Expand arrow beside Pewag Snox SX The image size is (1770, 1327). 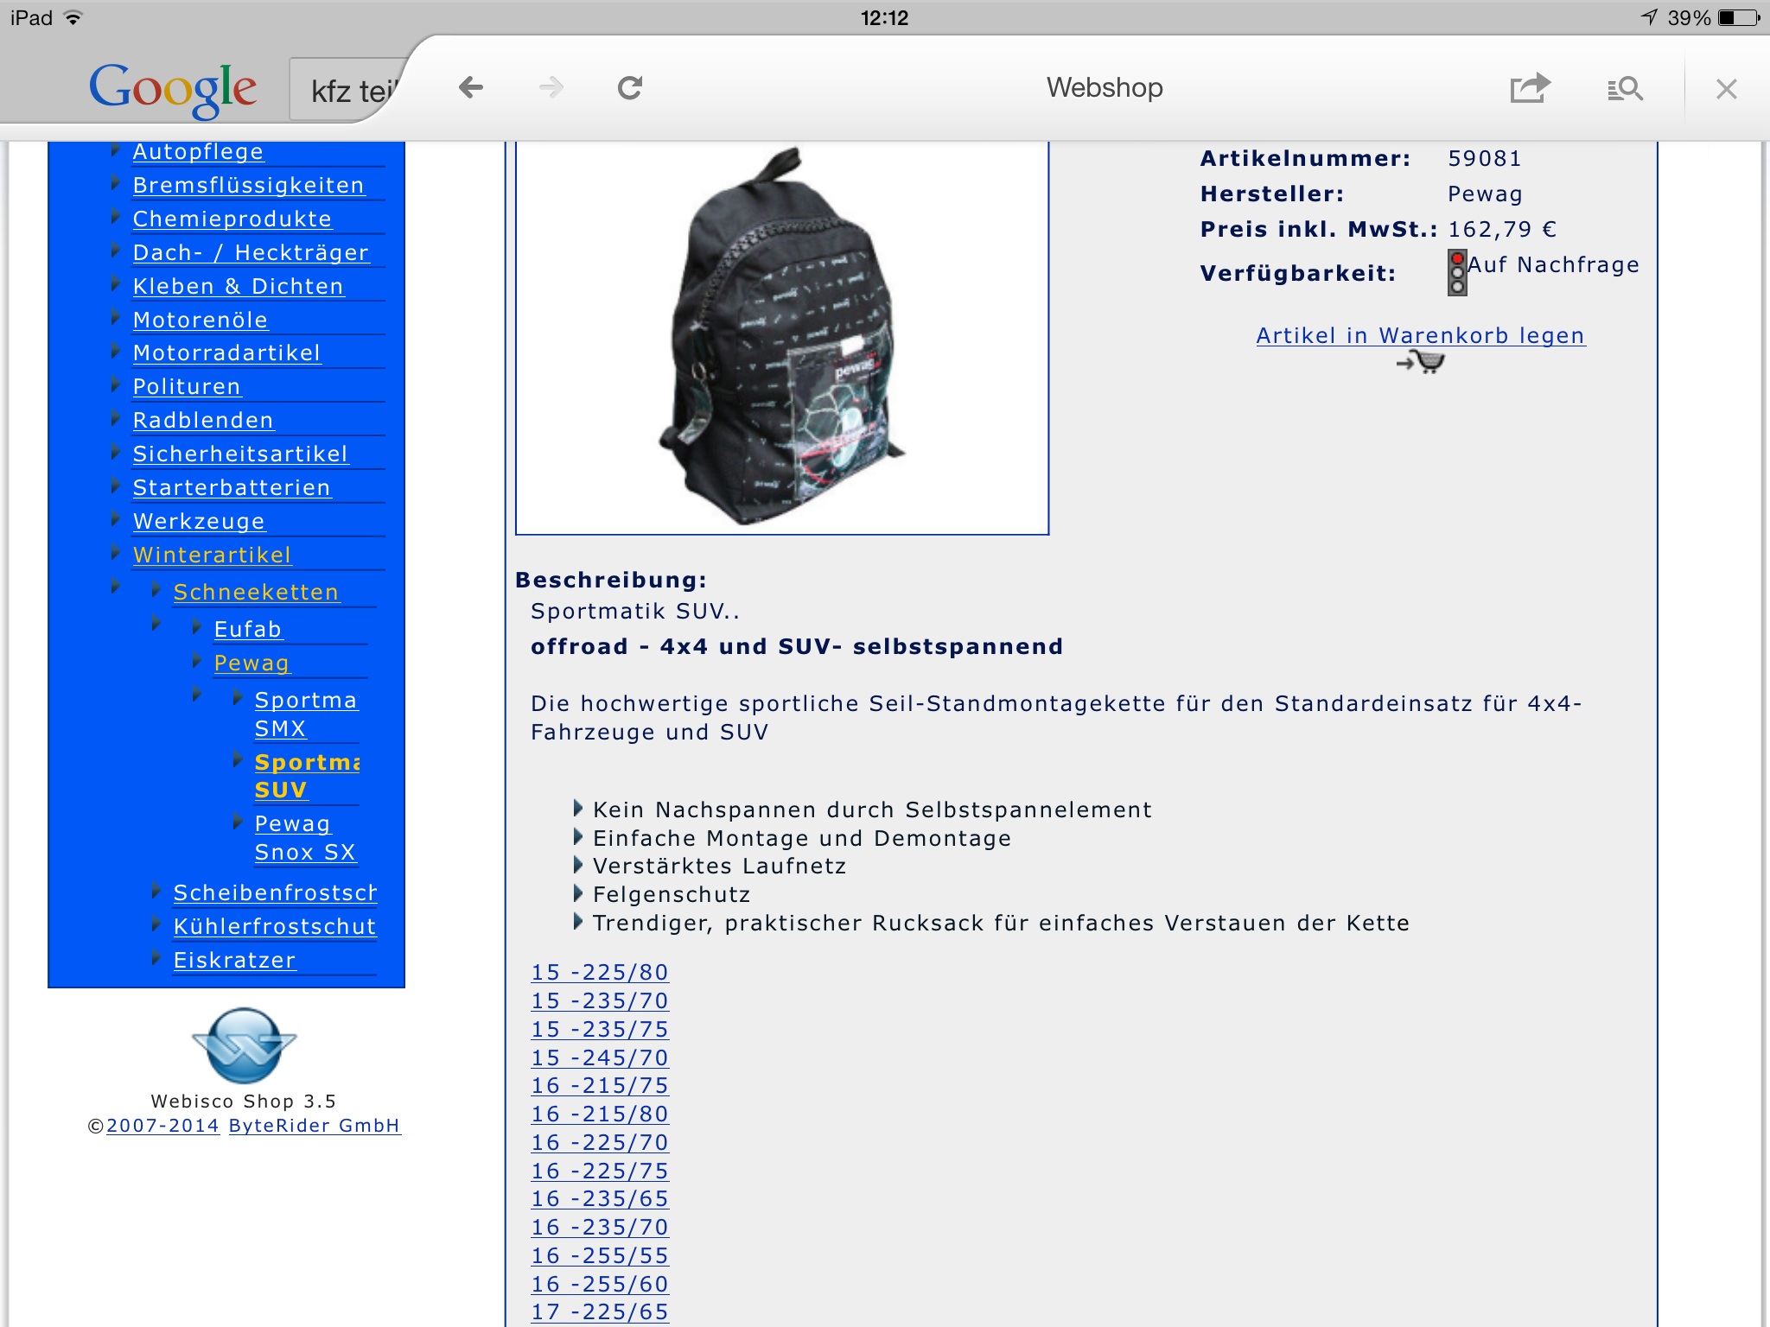pos(237,822)
